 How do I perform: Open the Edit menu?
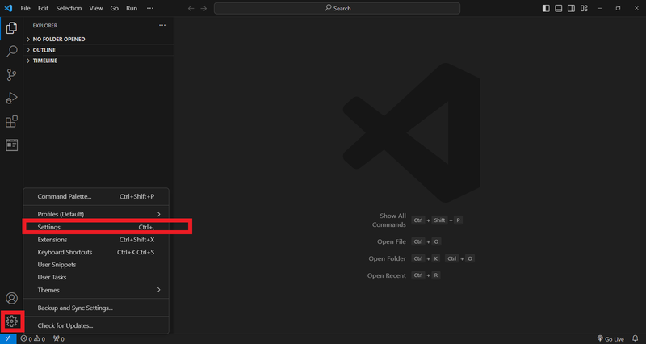point(43,8)
